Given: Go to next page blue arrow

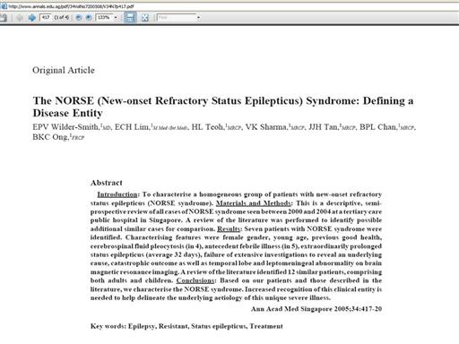Looking at the screenshot, I should click(x=31, y=18).
